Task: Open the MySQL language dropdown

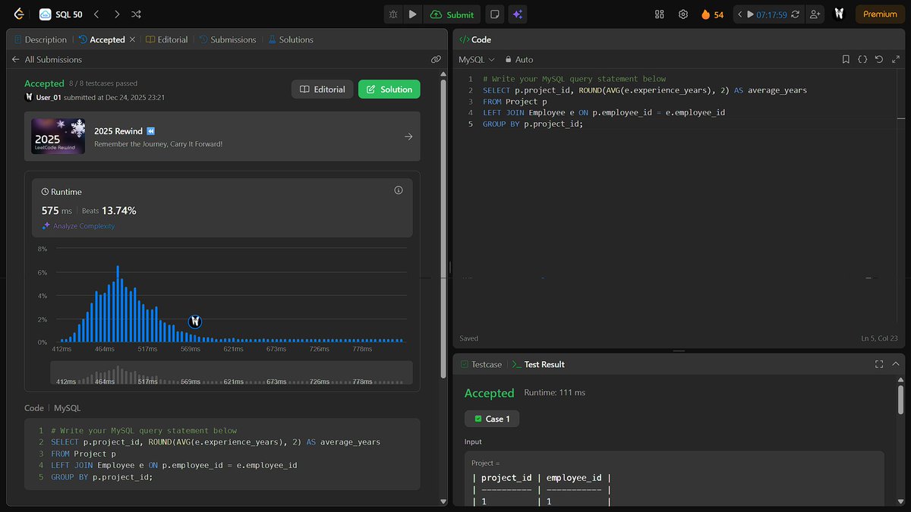Action: coord(477,59)
